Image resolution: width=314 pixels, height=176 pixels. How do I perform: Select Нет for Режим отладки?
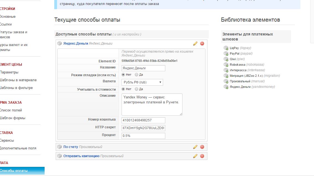(123, 75)
